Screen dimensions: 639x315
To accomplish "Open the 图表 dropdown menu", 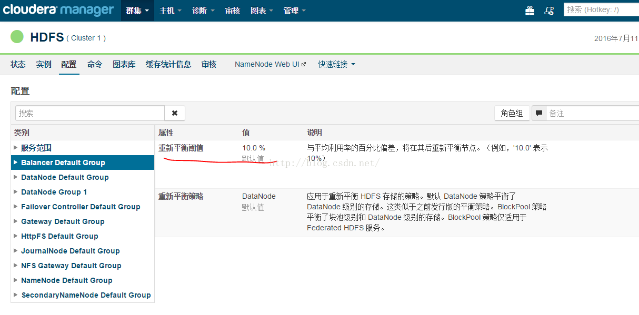I will tap(262, 11).
